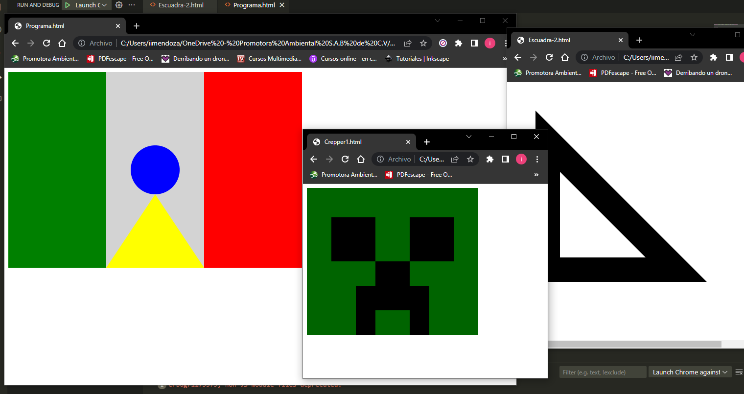The image size is (744, 394).
Task: Open the Cursos Multimedia... bookmark
Action: click(269, 59)
